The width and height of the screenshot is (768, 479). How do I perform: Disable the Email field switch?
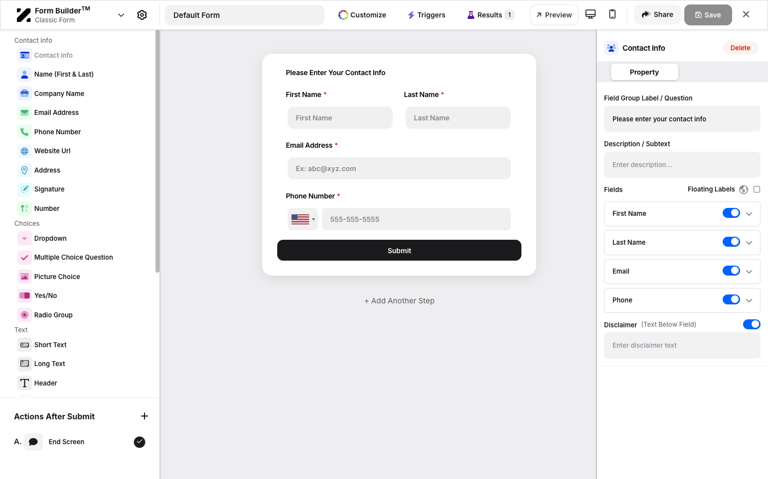[731, 271]
